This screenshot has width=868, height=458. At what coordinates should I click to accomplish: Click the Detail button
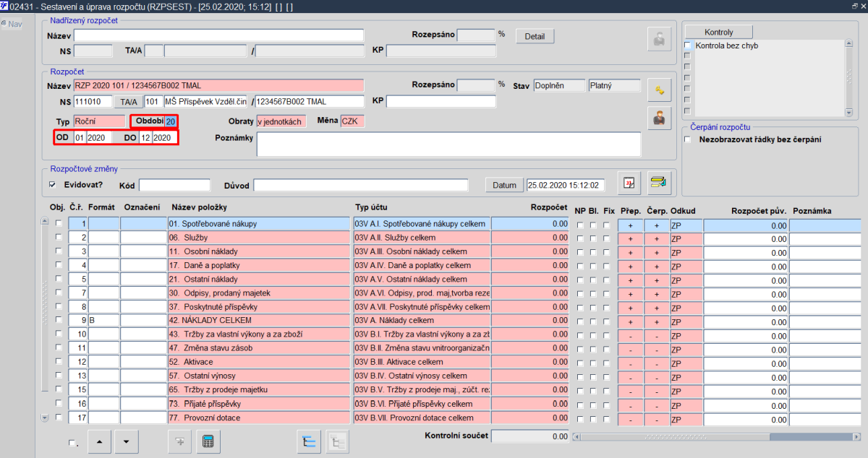pyautogui.click(x=535, y=36)
